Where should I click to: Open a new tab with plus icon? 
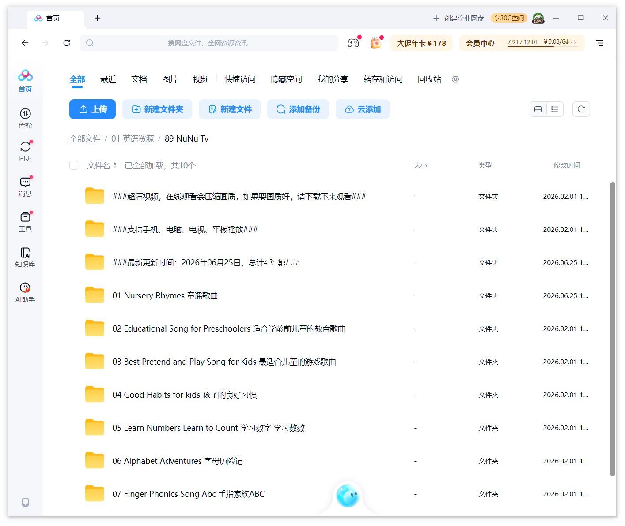click(98, 18)
